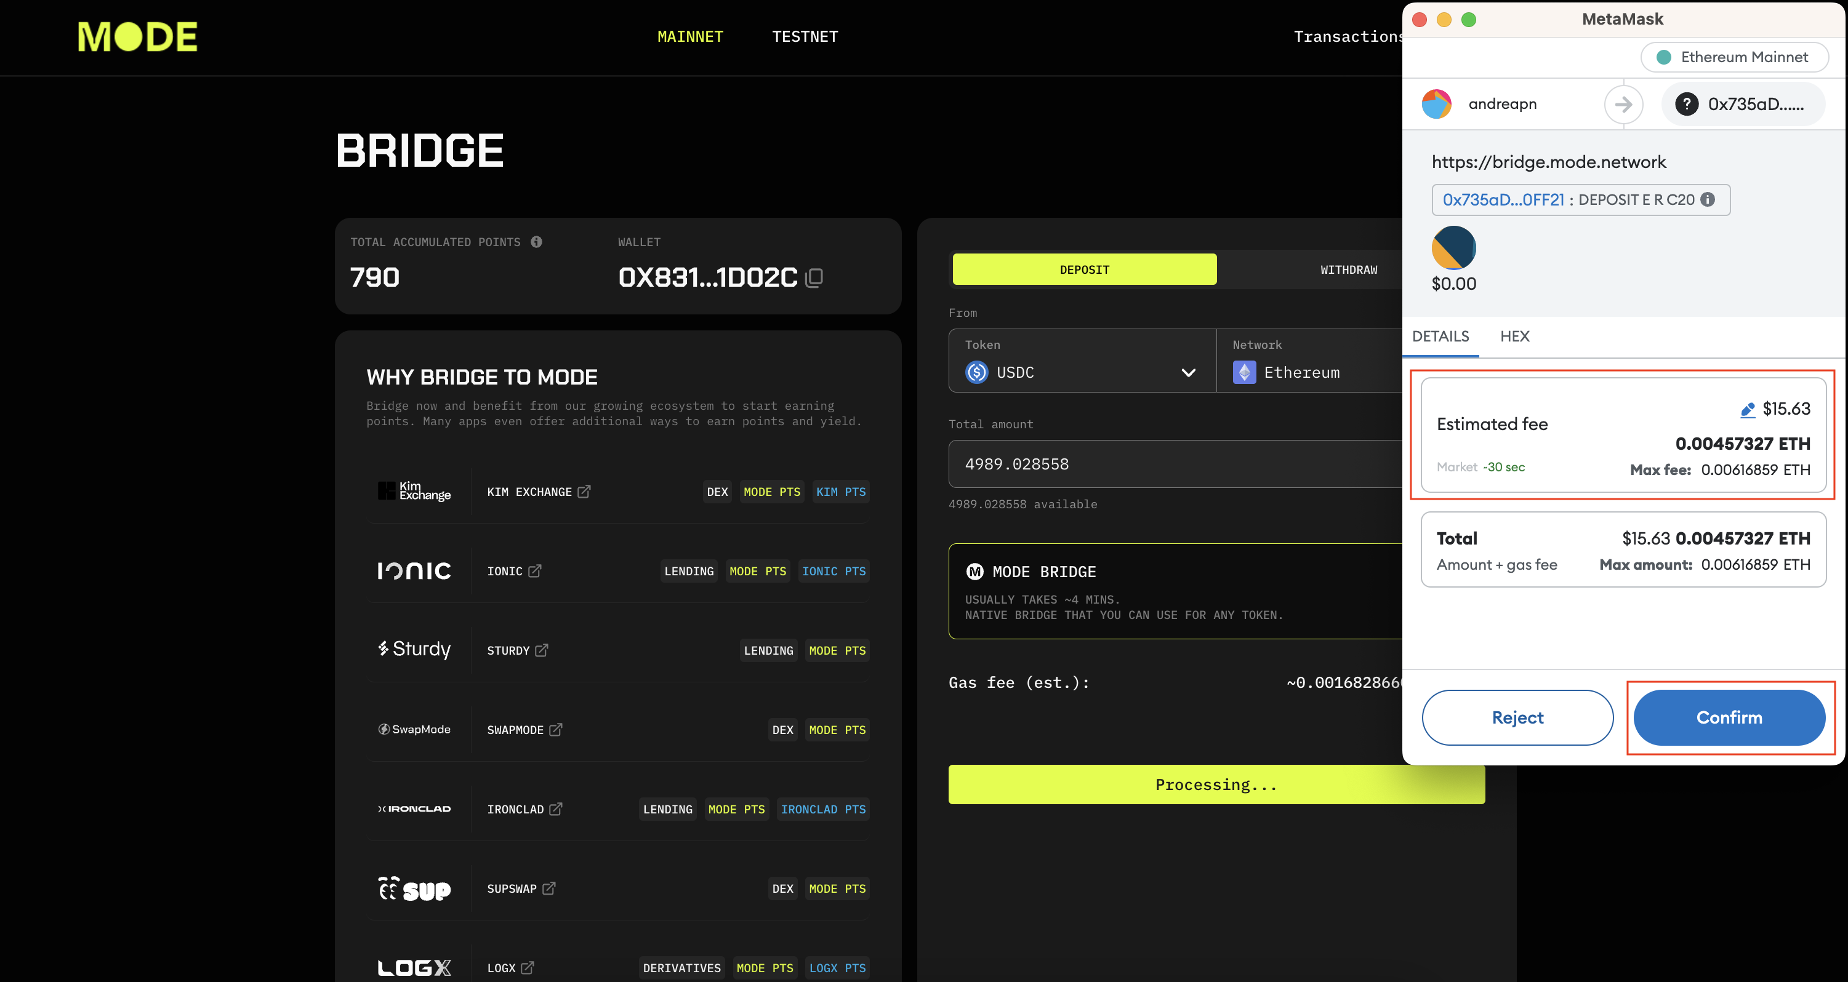Screen dimensions: 1848x982
Task: Click the Kim Exchange logo
Action: click(x=415, y=491)
